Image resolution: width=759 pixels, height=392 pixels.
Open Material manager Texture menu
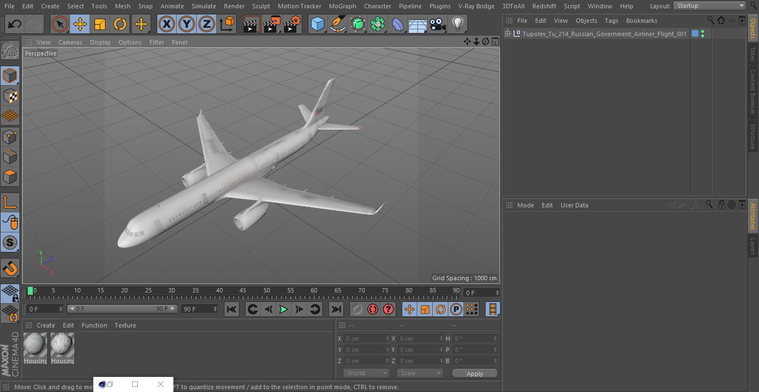[125, 325]
